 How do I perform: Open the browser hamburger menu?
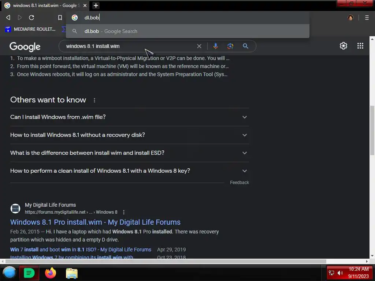[x=367, y=18]
